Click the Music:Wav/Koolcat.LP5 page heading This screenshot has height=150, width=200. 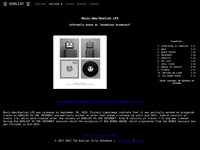100,18
